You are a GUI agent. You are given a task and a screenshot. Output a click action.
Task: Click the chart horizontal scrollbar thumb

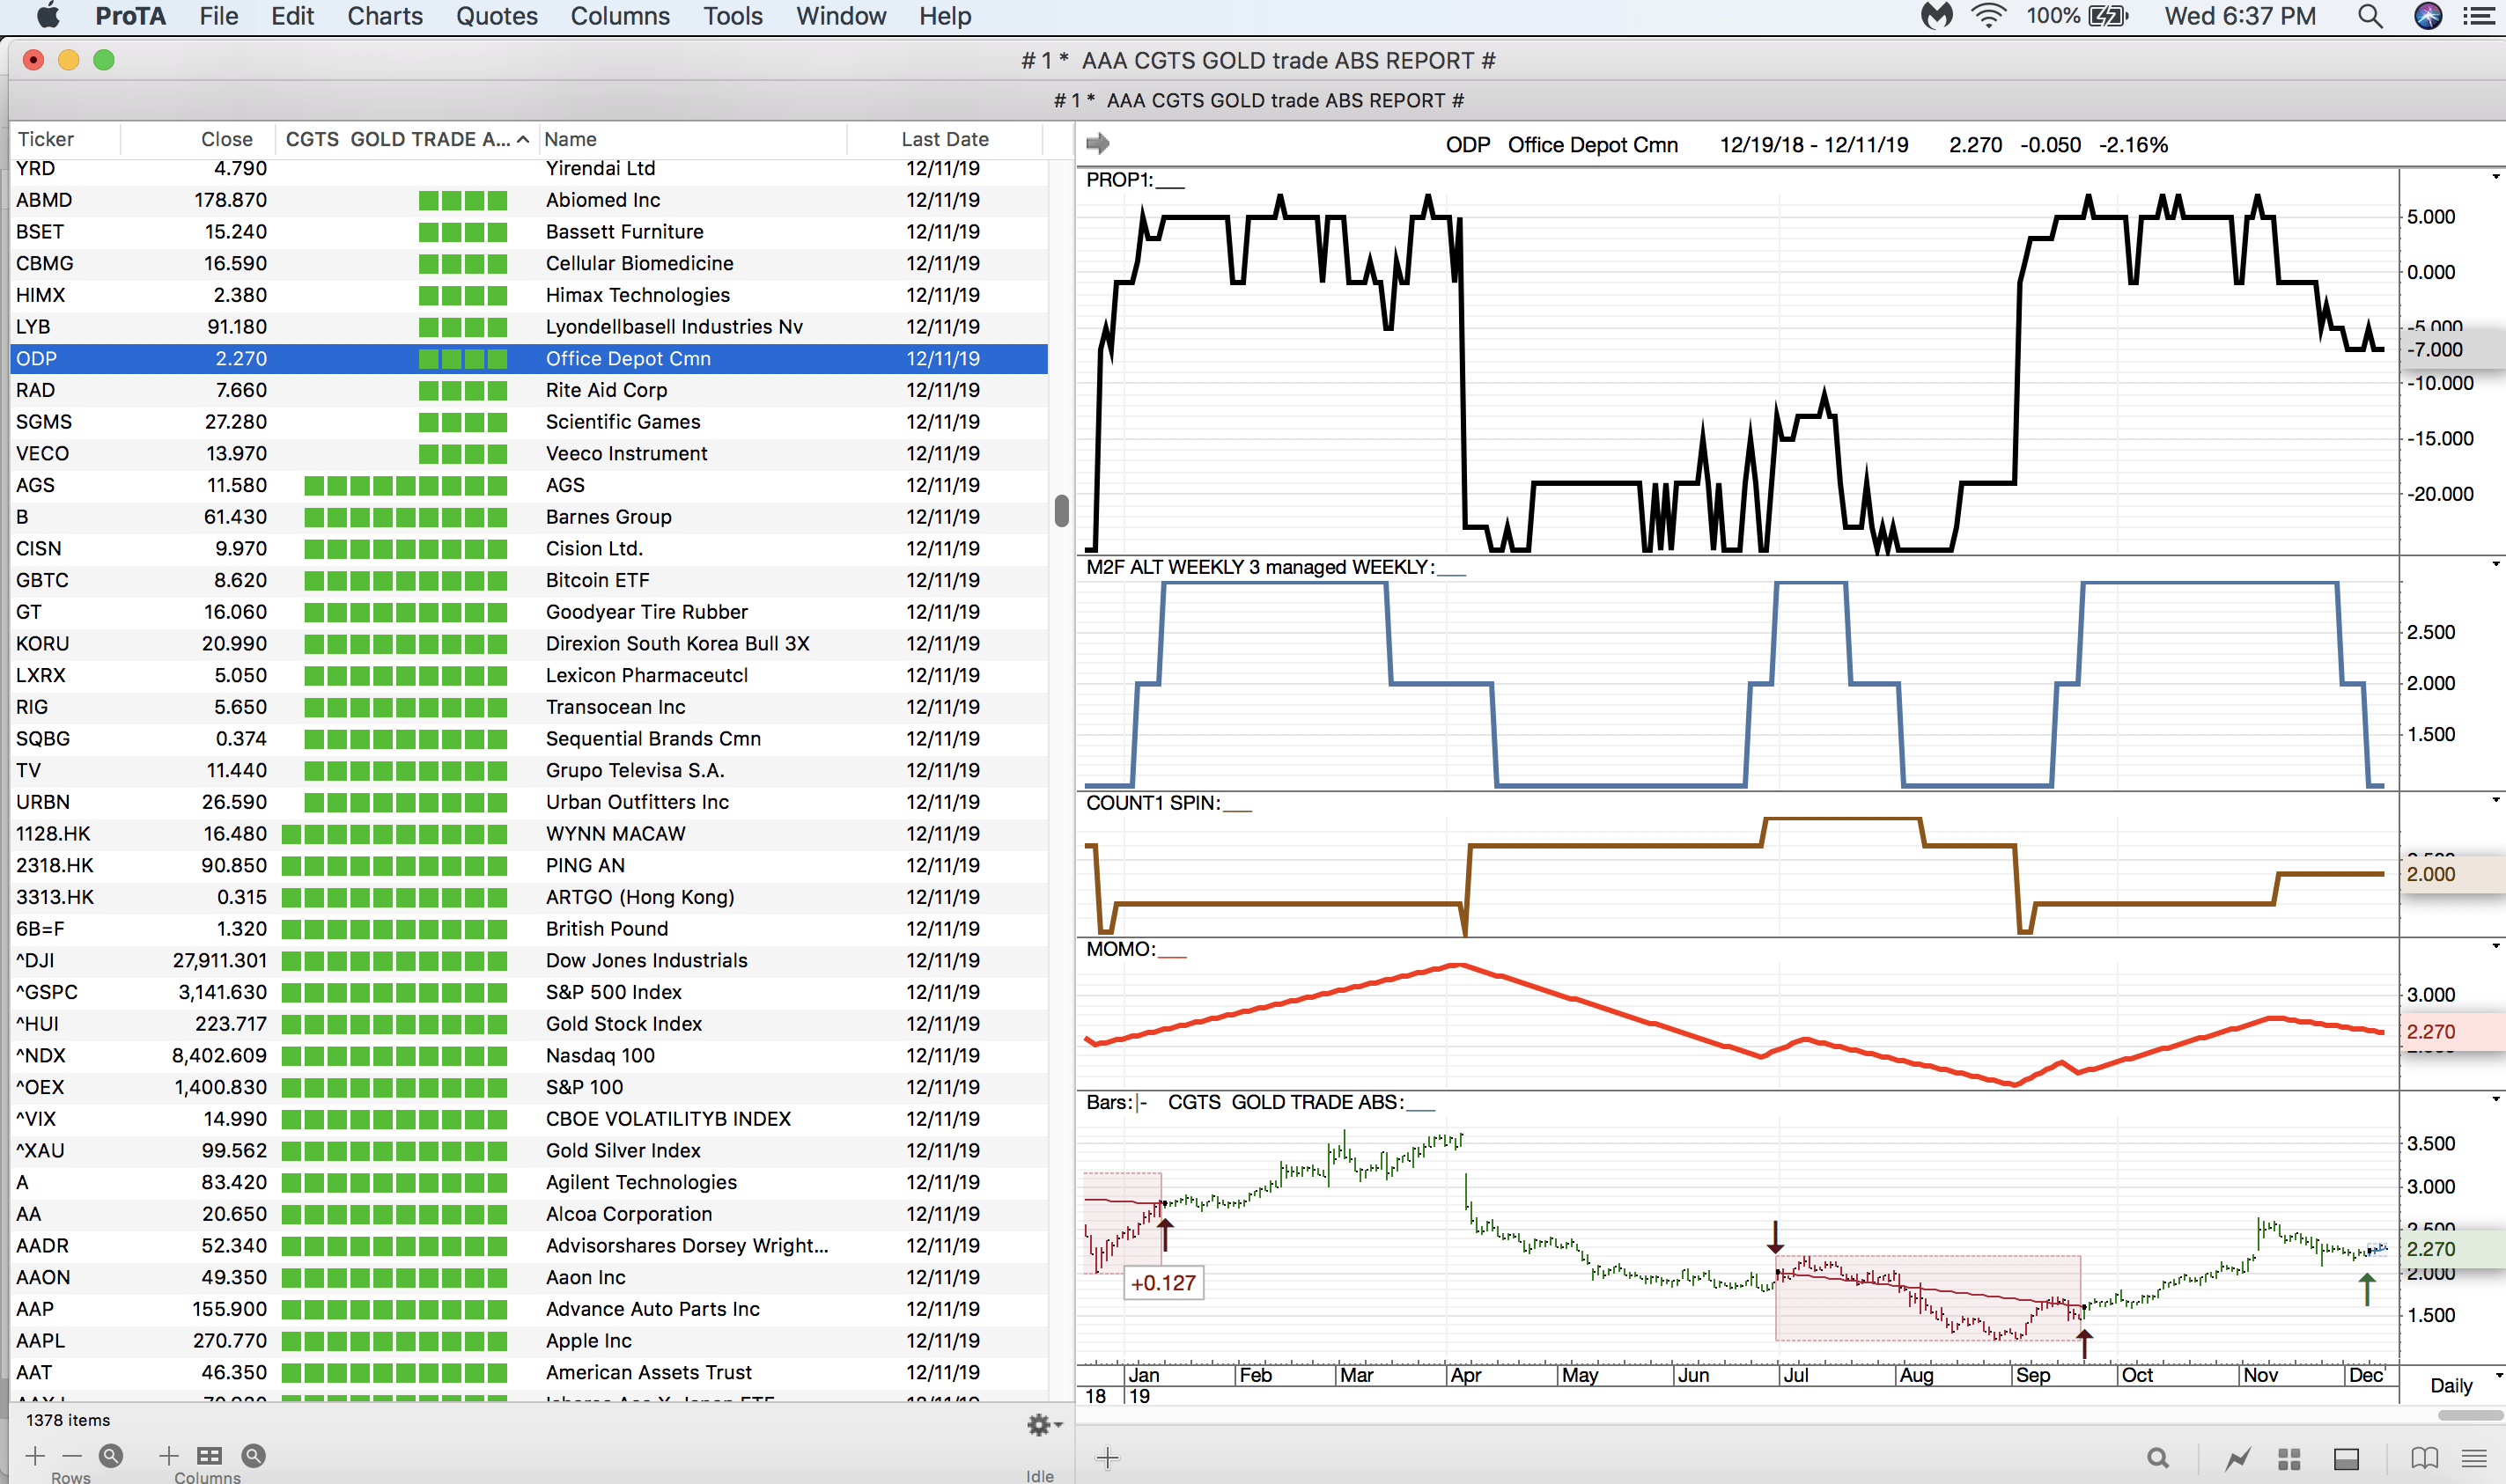pos(2469,1415)
